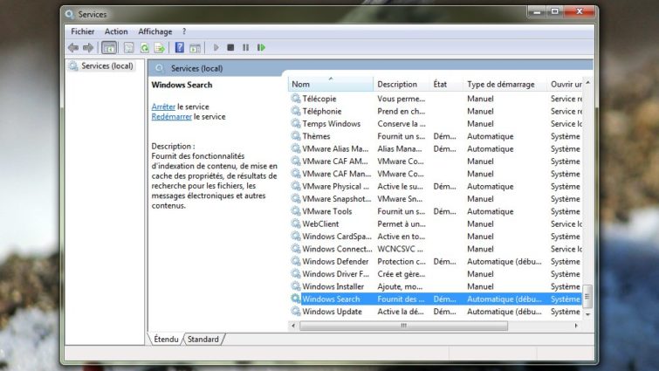Click the gear icon beside VMware Tools
This screenshot has height=371, width=659.
(x=295, y=211)
